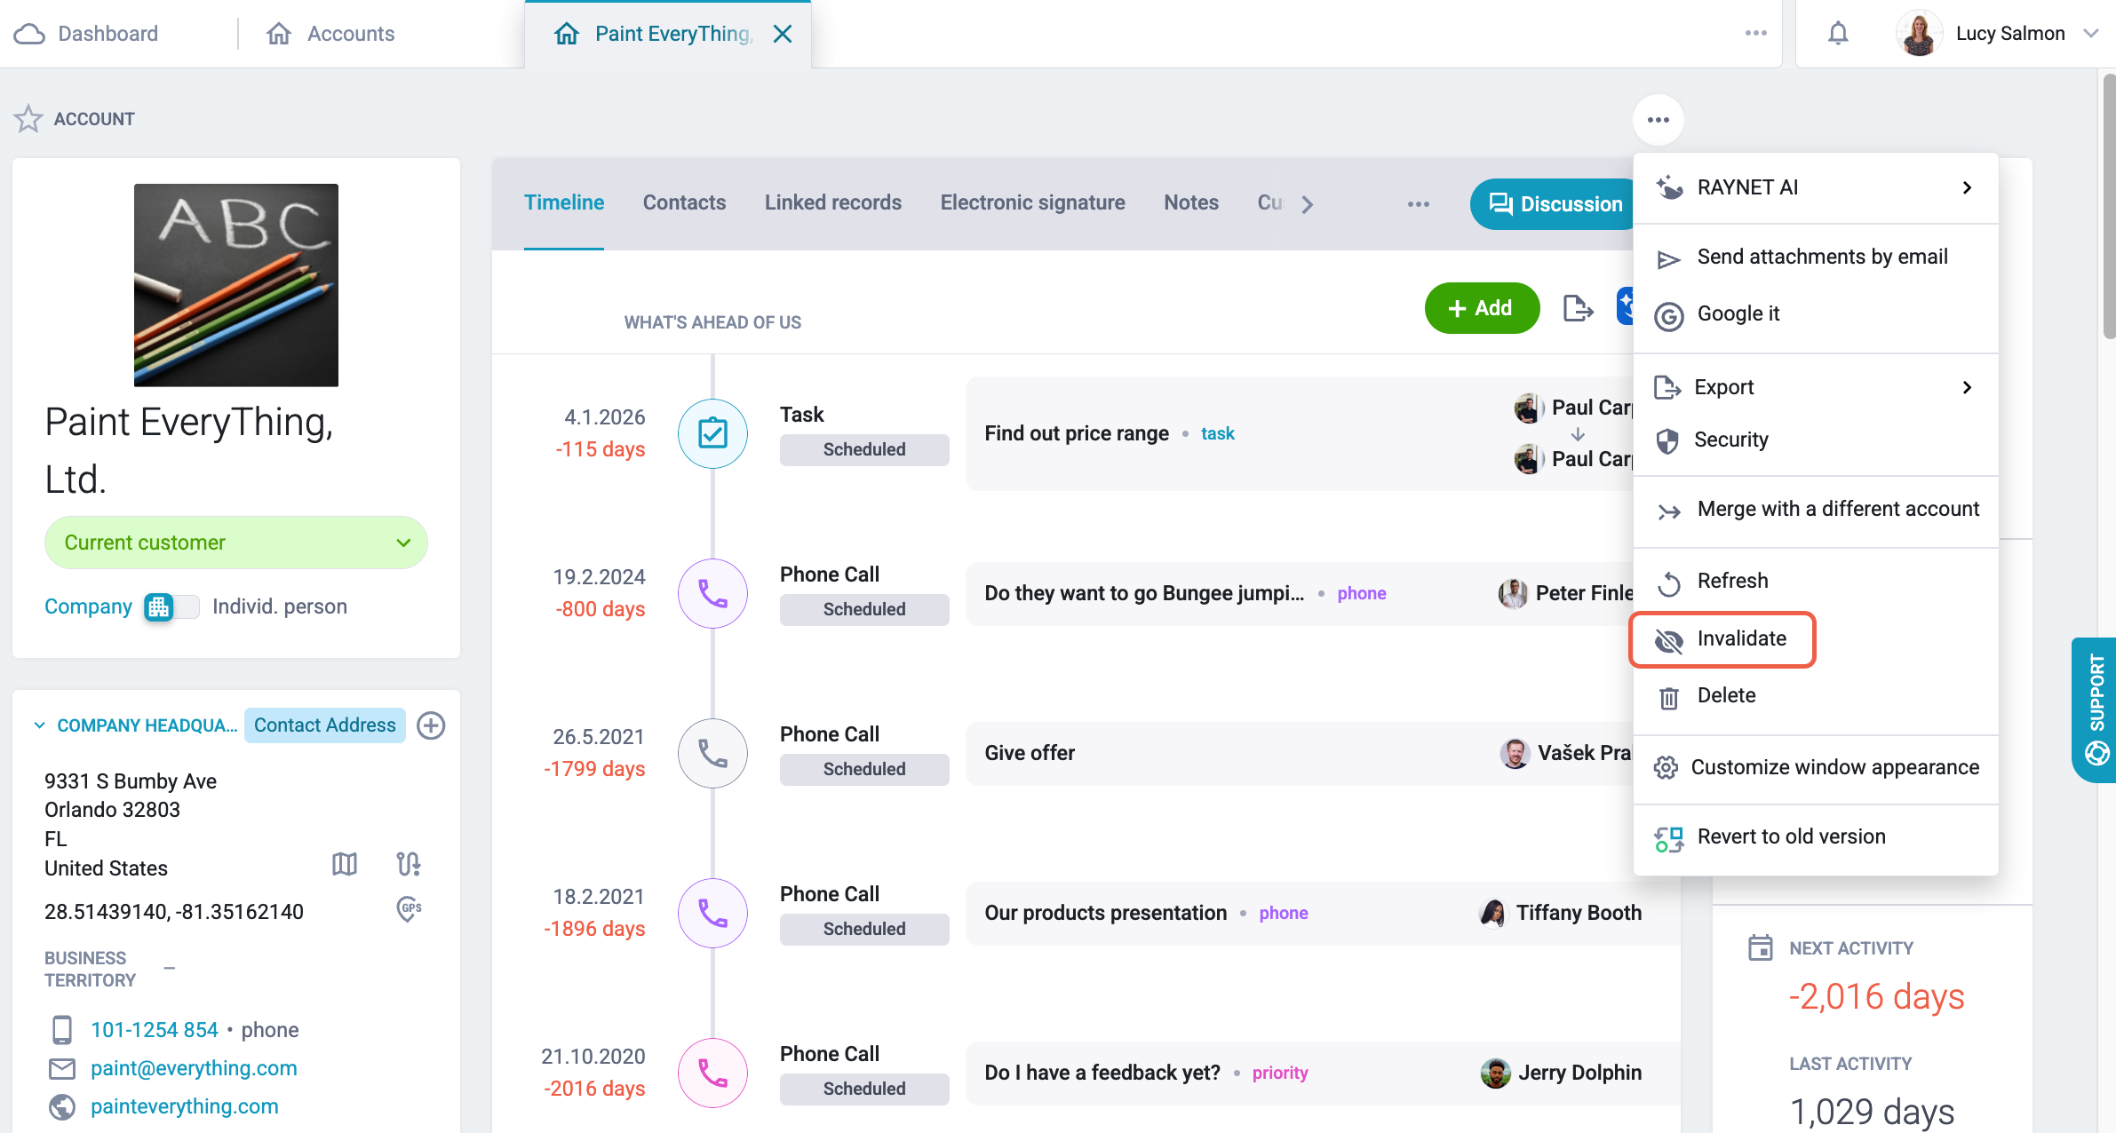Click the map icon beside the address

pyautogui.click(x=345, y=864)
